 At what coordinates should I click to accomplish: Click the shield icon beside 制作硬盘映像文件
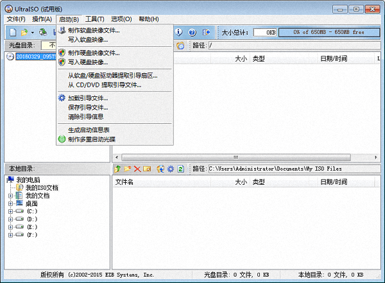[x=62, y=53]
